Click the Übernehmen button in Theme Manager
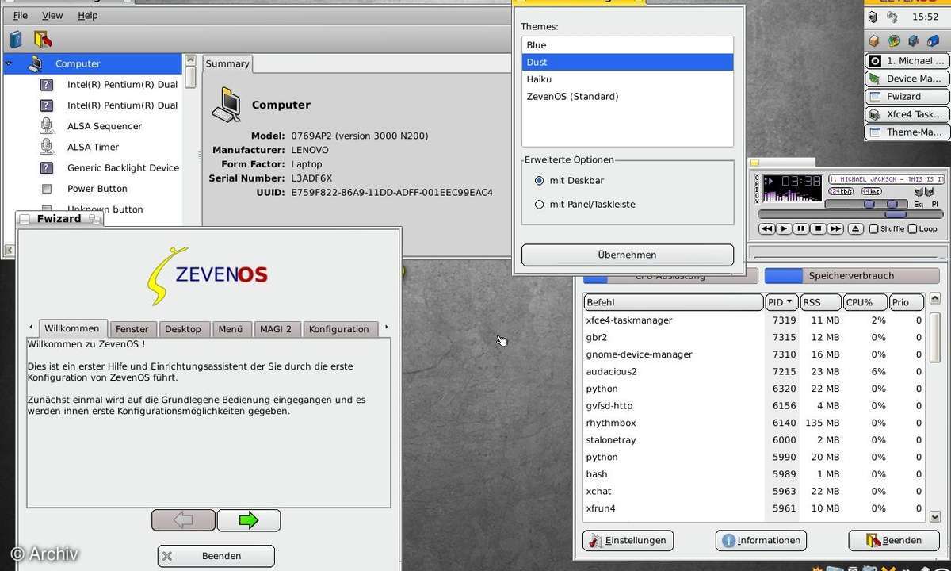 click(627, 255)
